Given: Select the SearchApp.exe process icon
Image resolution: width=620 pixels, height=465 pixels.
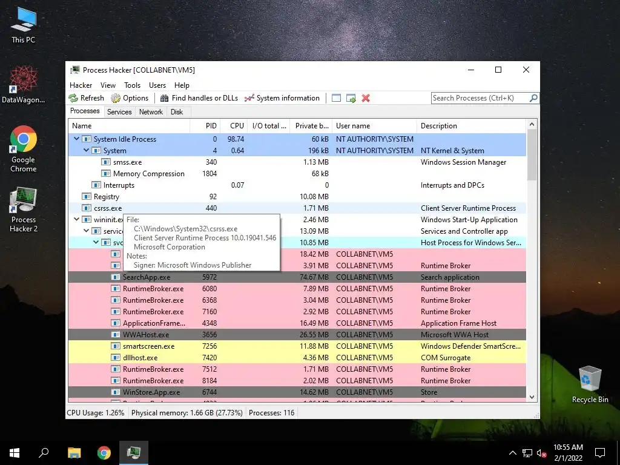Looking at the screenshot, I should pyautogui.click(x=116, y=277).
